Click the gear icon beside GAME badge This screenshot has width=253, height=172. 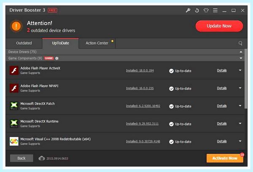(57, 58)
